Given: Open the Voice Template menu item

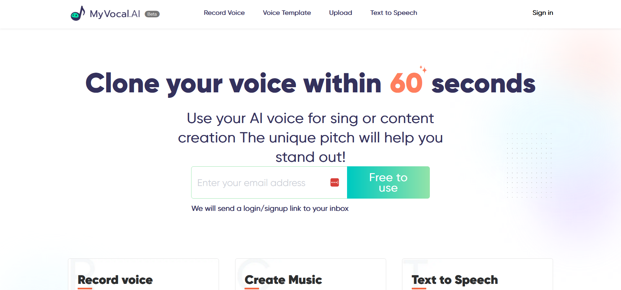Looking at the screenshot, I should [x=287, y=13].
